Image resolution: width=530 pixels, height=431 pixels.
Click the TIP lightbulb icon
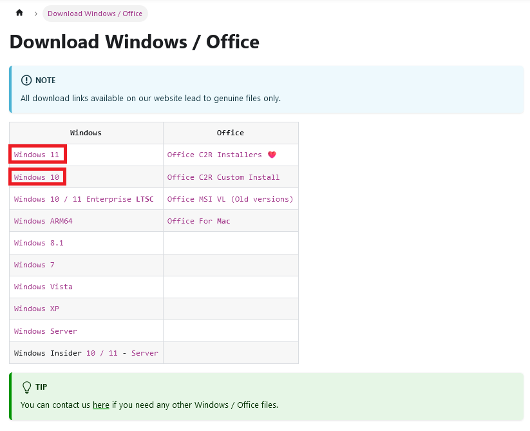pos(26,387)
